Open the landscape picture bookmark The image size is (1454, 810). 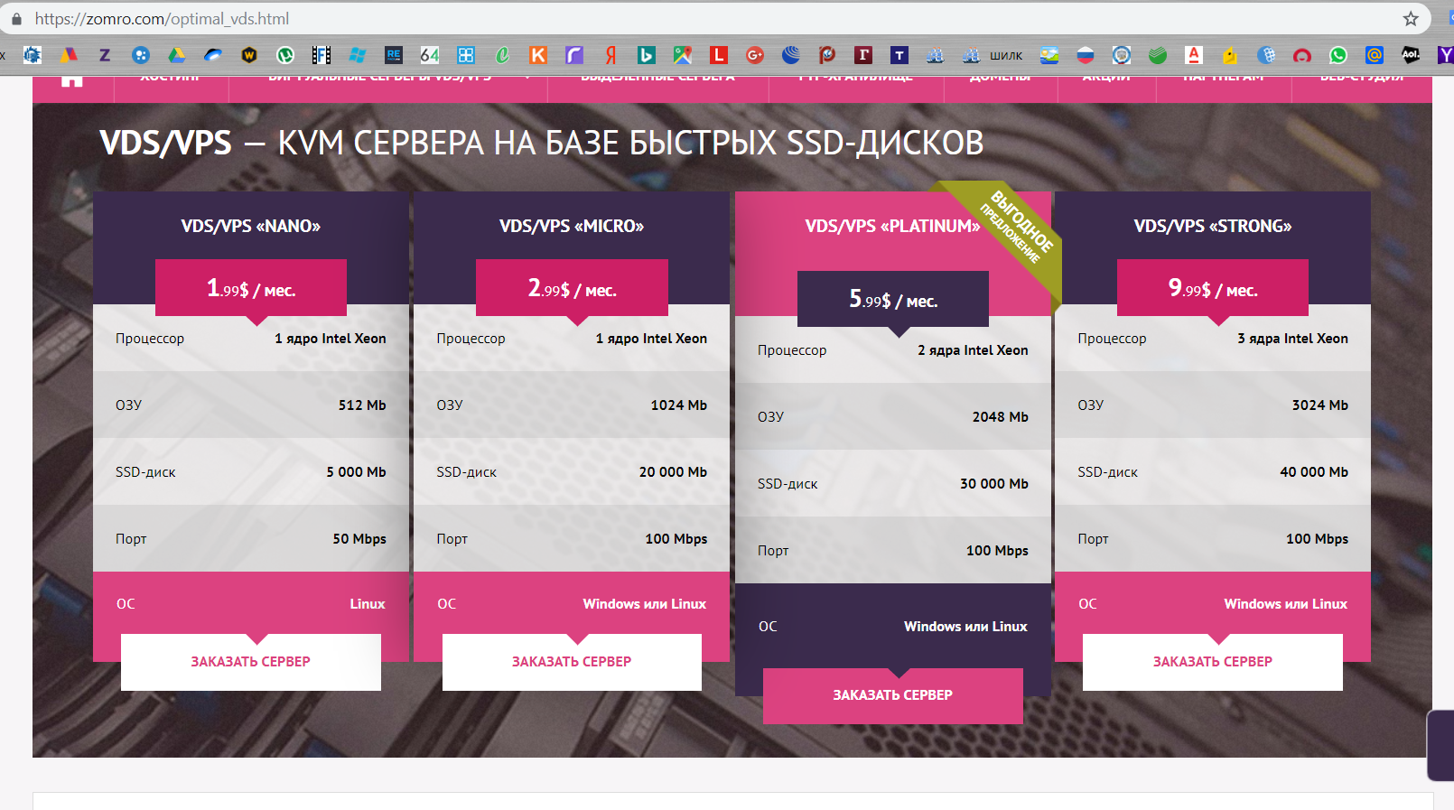pyautogui.click(x=1049, y=55)
